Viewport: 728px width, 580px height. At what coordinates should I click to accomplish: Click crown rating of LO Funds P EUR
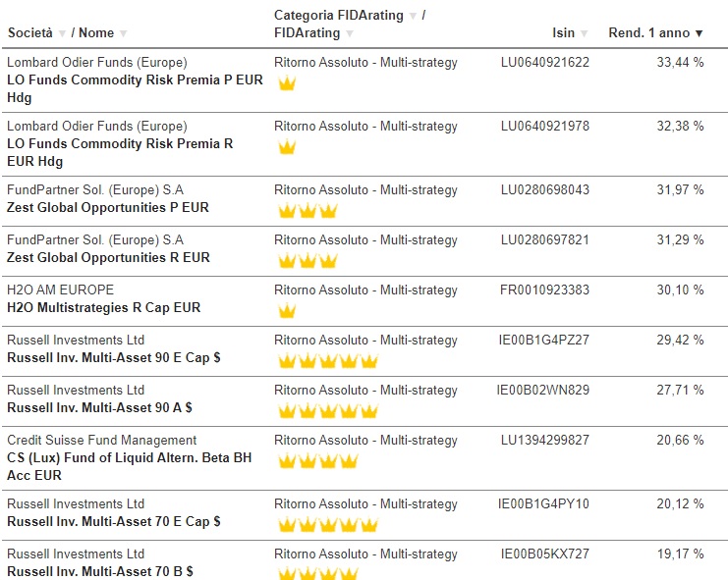(x=287, y=83)
